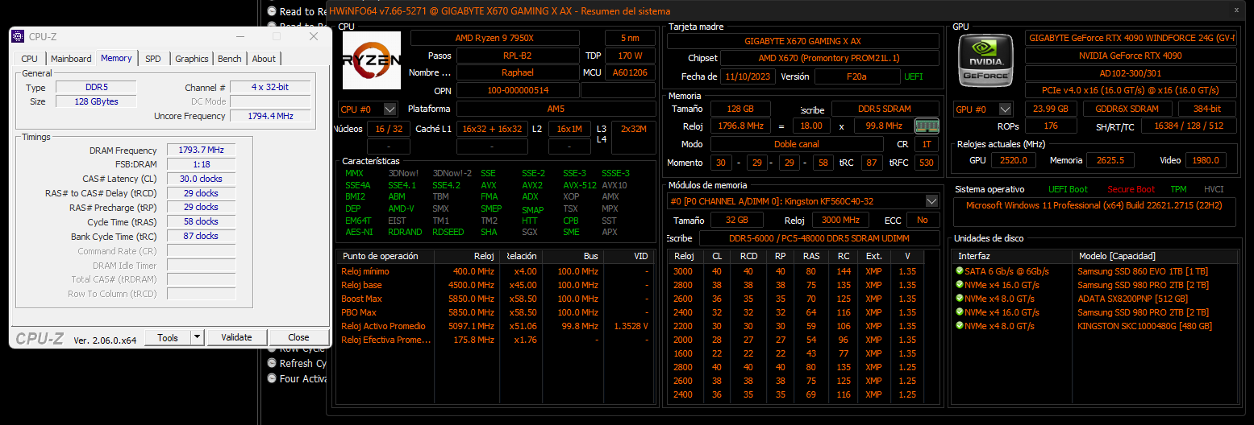This screenshot has width=1254, height=425.
Task: Click the clock icon next to Refresh Cy
Action: click(272, 363)
